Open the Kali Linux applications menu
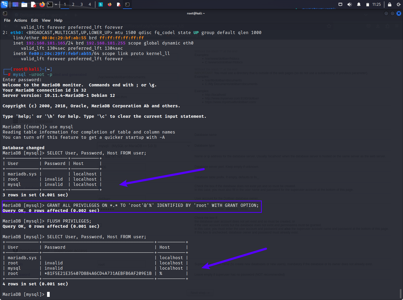This screenshot has width=403, height=300. tap(5, 4)
